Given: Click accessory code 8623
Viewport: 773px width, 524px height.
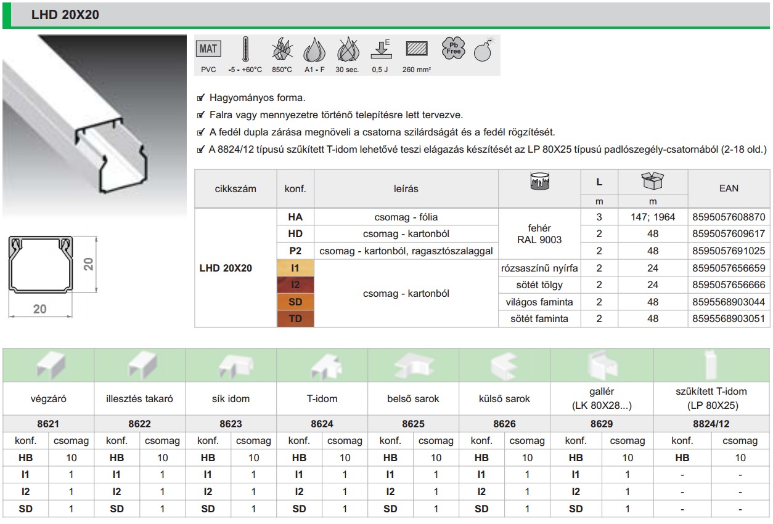Looking at the screenshot, I should [x=231, y=424].
